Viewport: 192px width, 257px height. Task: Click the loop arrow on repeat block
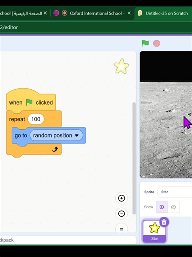click(55, 149)
